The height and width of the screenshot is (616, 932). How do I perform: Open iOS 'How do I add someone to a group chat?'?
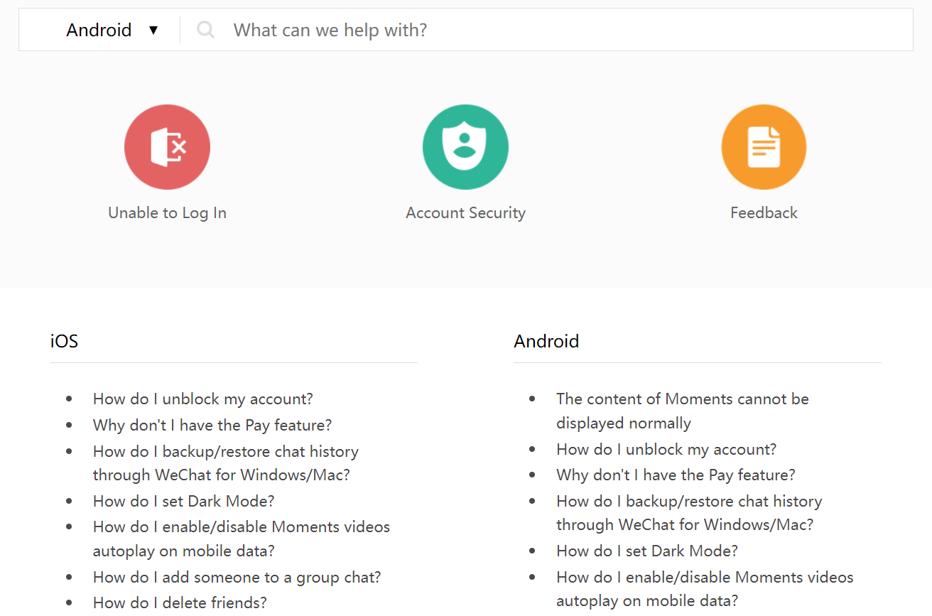pos(237,577)
